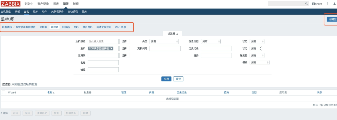337x120 pixels.
Task: Go to 模板 in the configuration submenu
Action: pos(17,11)
